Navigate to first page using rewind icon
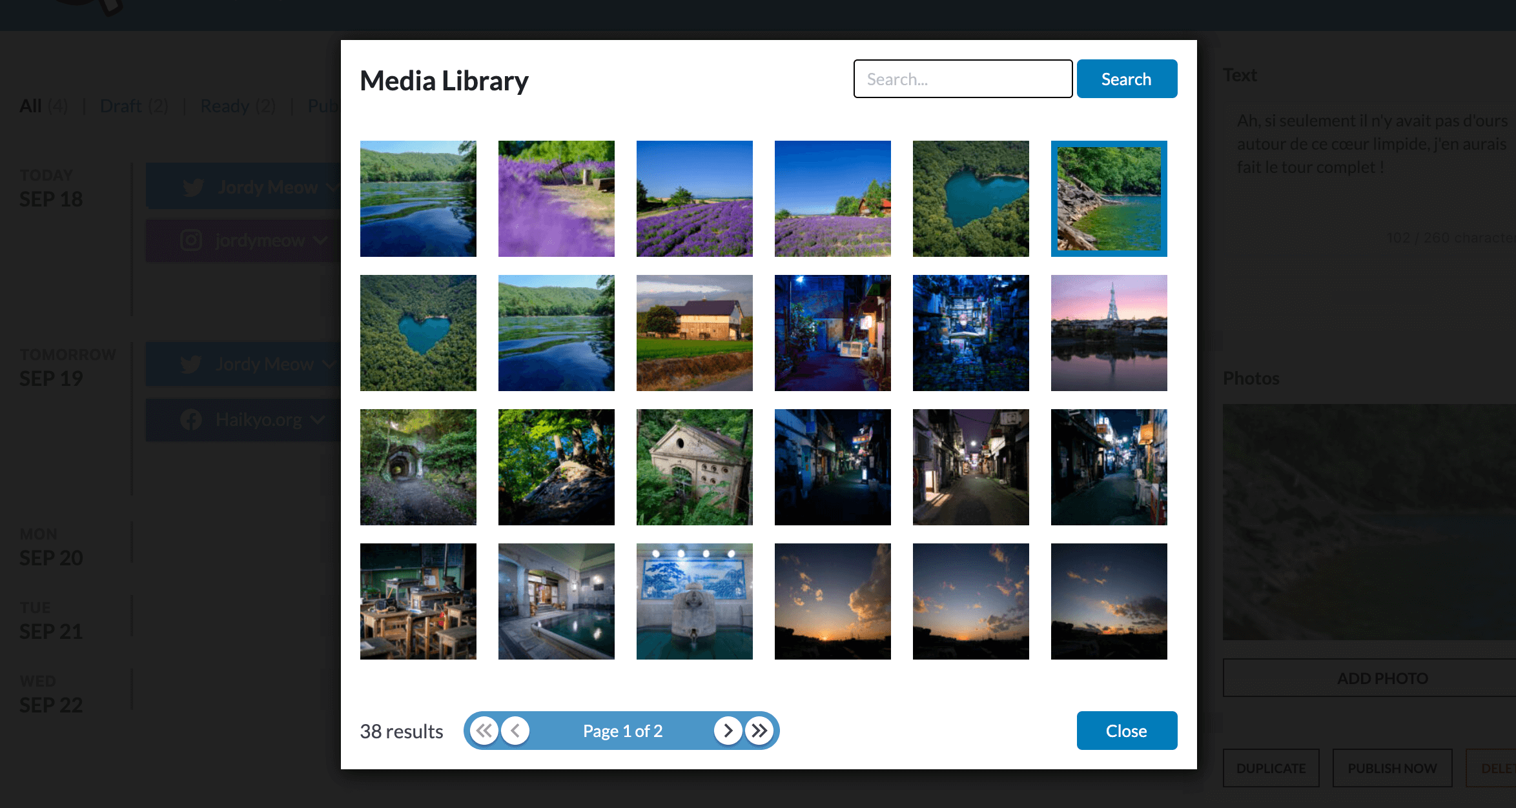This screenshot has width=1516, height=808. click(482, 730)
